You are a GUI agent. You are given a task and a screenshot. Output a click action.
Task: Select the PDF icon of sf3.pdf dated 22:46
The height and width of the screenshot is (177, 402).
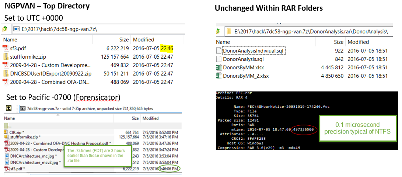(6, 48)
